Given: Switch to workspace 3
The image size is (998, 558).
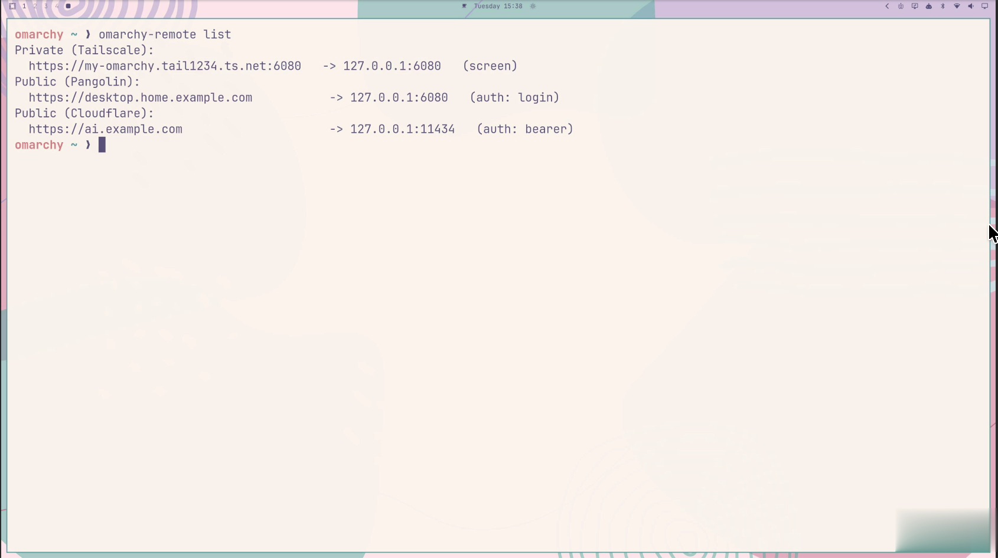Looking at the screenshot, I should click(x=46, y=6).
